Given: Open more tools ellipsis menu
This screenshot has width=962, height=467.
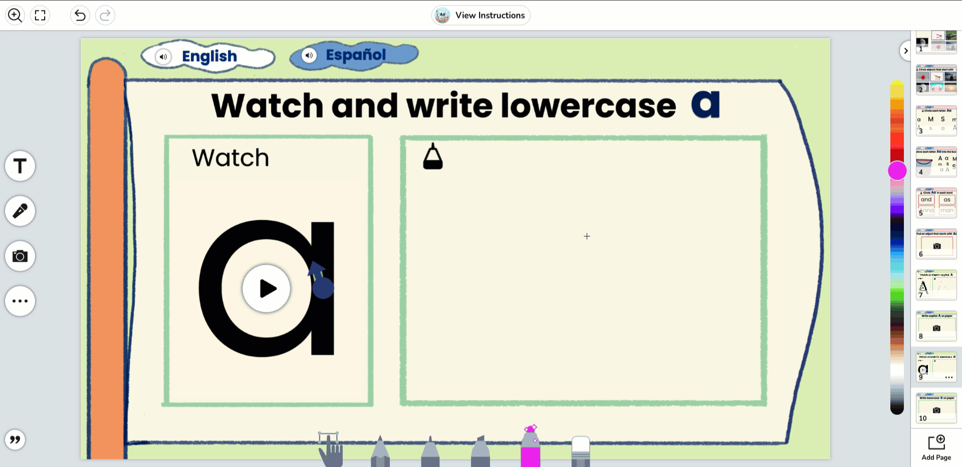Looking at the screenshot, I should pos(20,301).
